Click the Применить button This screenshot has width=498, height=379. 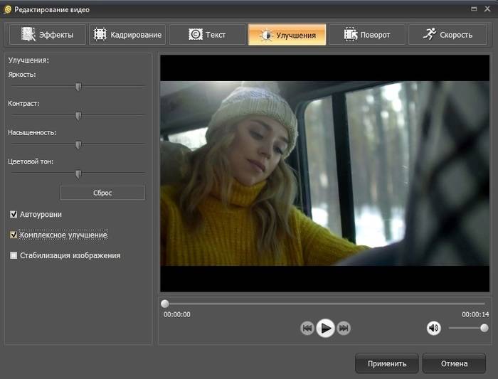[387, 363]
